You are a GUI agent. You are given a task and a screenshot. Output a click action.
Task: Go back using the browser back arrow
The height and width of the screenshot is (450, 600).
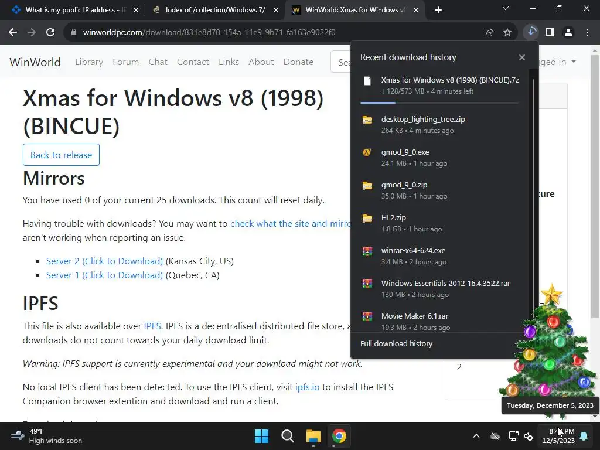pyautogui.click(x=13, y=33)
